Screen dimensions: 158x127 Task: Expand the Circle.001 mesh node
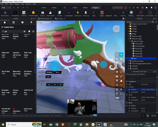pos(131,43)
